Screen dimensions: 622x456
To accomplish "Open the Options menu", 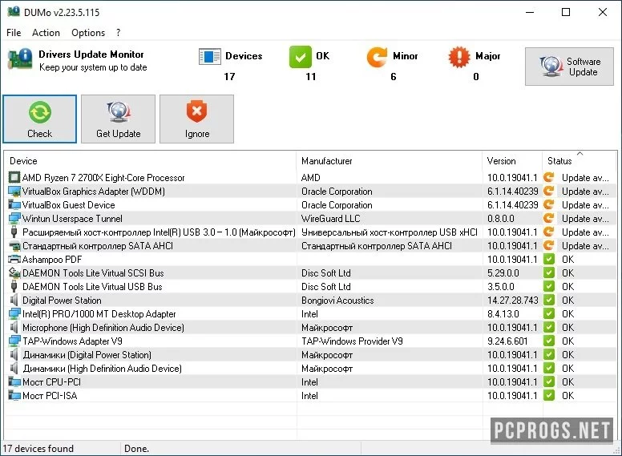I will pos(88,33).
